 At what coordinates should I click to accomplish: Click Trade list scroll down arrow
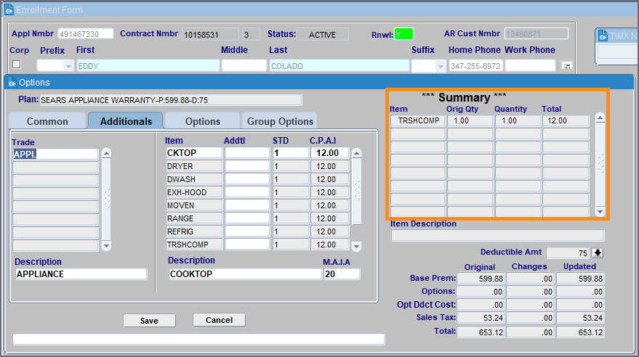[106, 245]
